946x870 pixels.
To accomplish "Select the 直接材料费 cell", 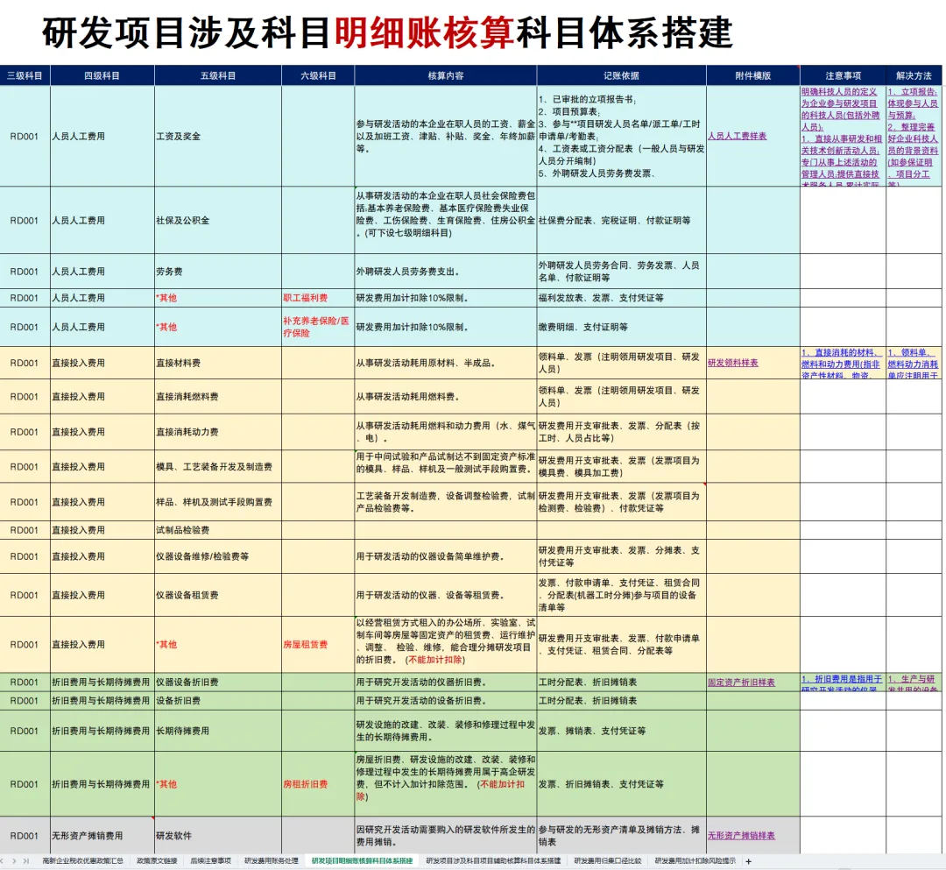I will click(x=218, y=363).
